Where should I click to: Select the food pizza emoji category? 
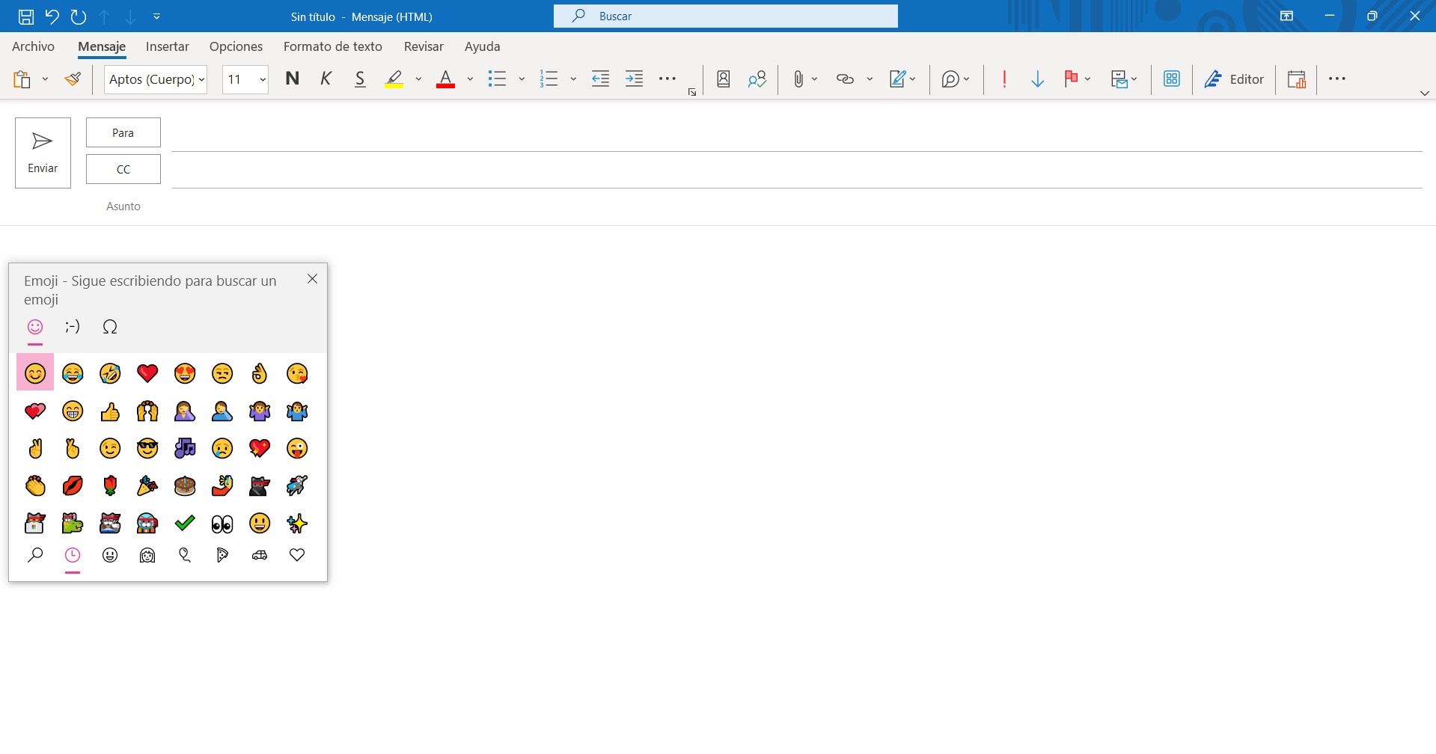coord(222,555)
